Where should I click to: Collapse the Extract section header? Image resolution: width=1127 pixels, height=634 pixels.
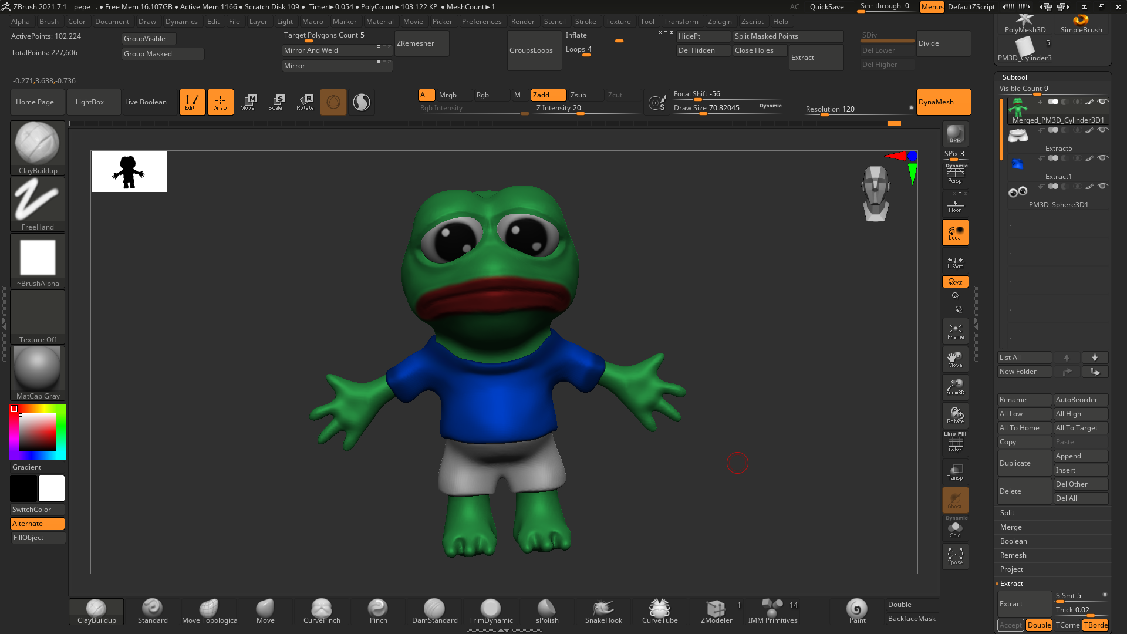pyautogui.click(x=1011, y=584)
